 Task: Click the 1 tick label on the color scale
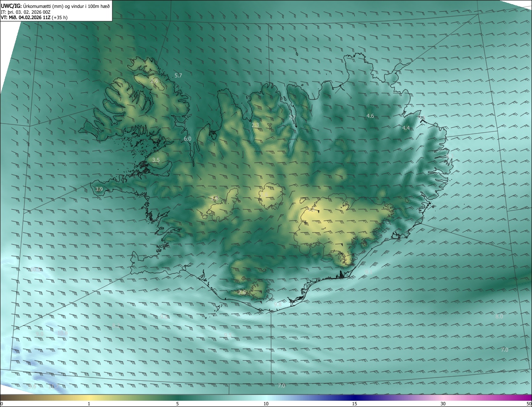pyautogui.click(x=89, y=404)
